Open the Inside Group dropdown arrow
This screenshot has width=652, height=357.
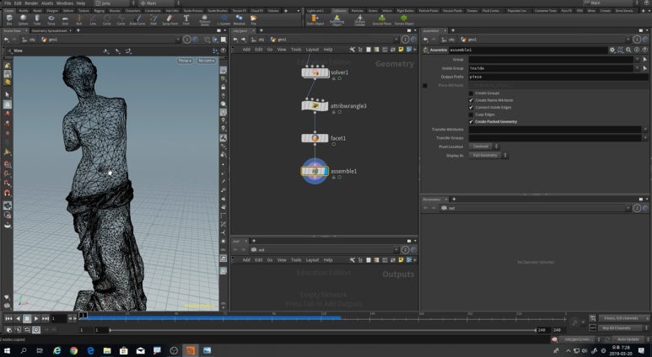coord(637,68)
